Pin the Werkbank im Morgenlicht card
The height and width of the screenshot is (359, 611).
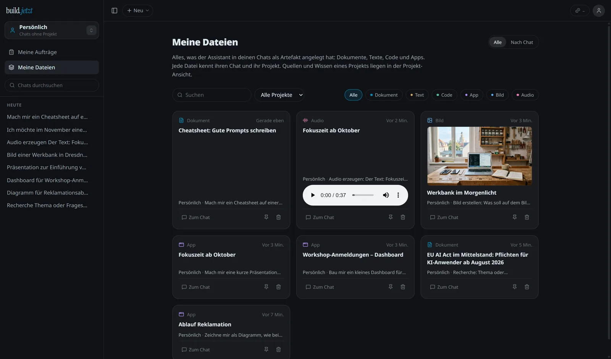coord(514,217)
